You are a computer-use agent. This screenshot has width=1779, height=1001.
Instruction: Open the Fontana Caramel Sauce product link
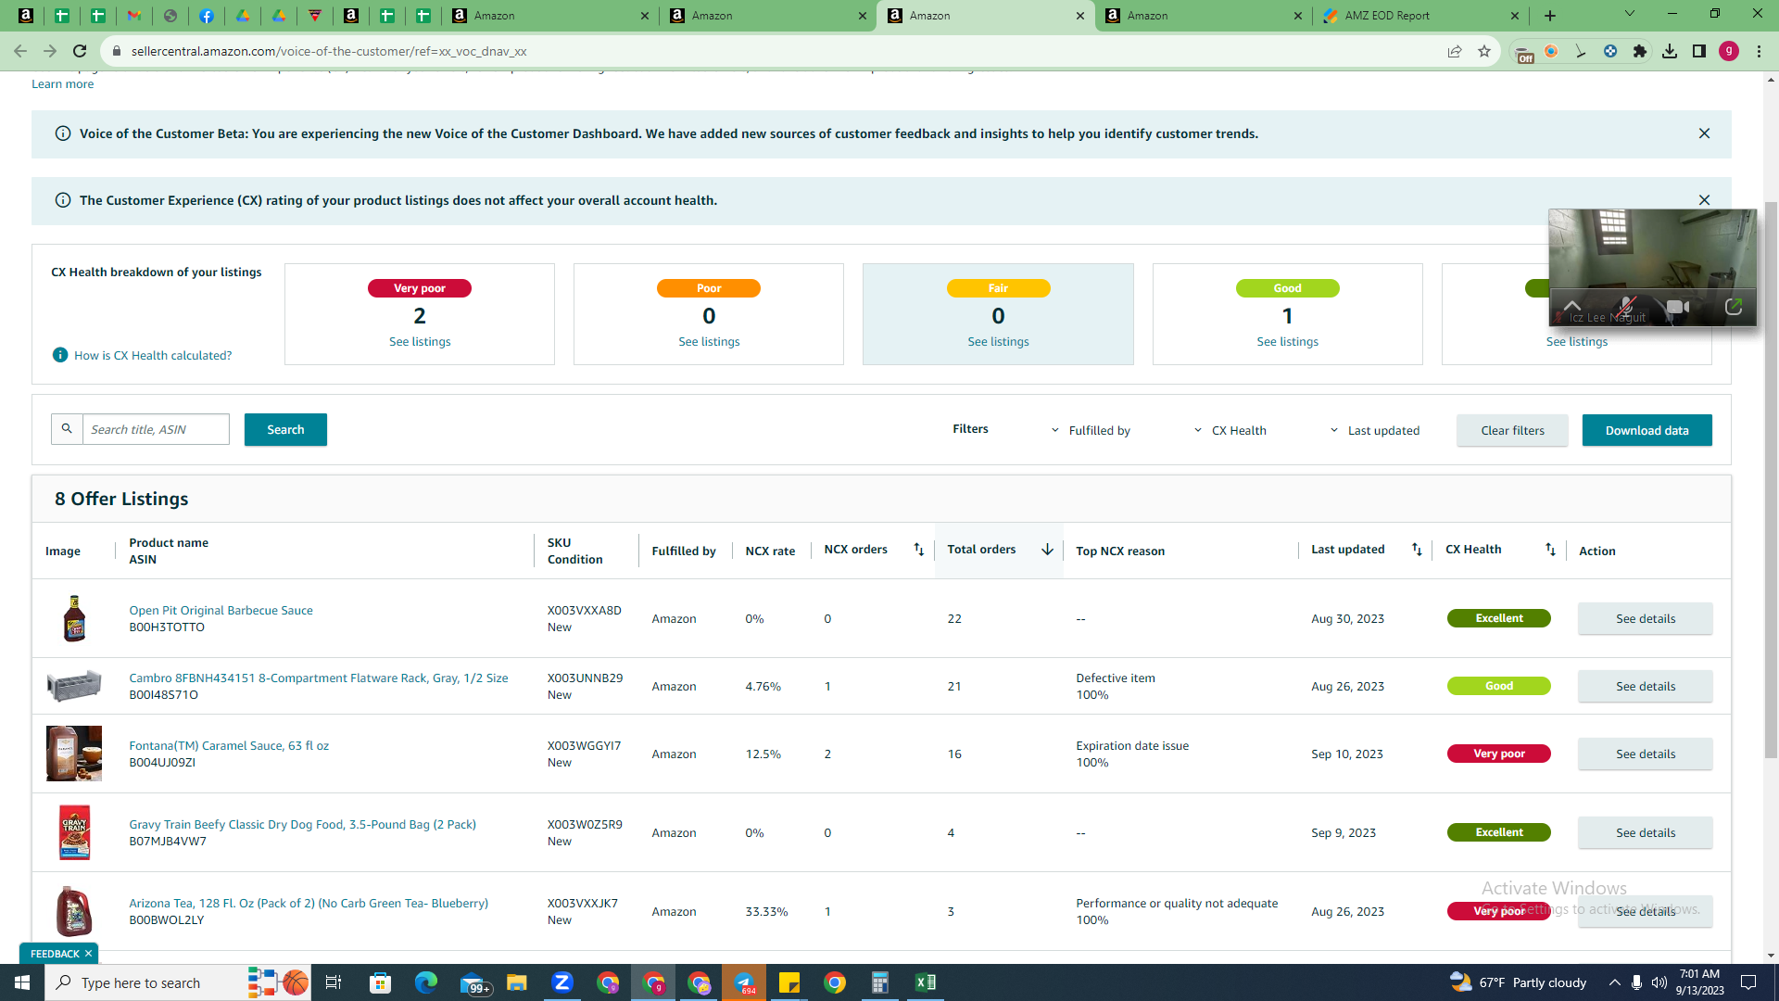pos(229,746)
